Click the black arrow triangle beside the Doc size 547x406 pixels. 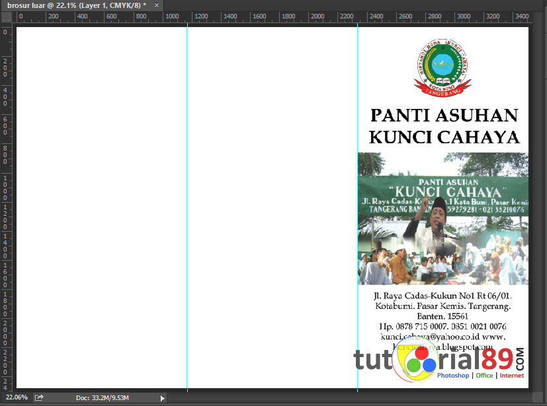[x=162, y=398]
